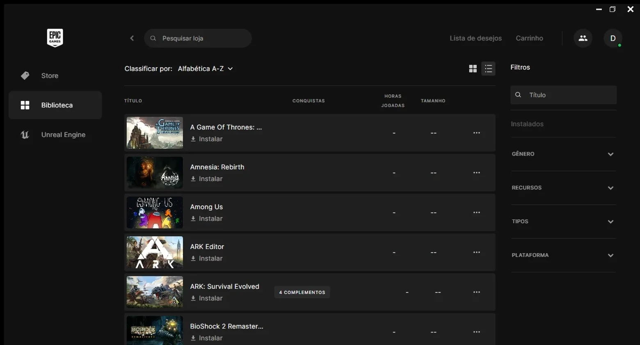The image size is (640, 345).
Task: Click download icon for A Game Of Thrones
Action: [x=193, y=139]
